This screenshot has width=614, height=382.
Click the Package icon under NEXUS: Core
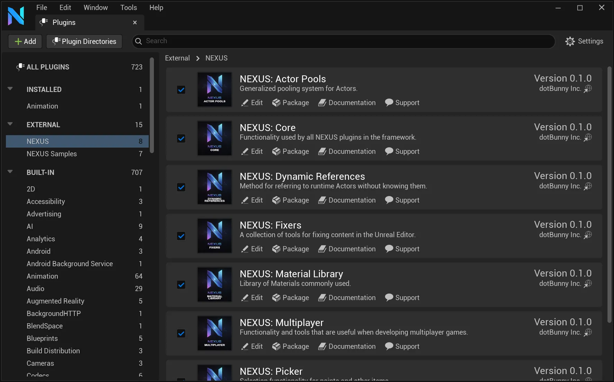(276, 151)
